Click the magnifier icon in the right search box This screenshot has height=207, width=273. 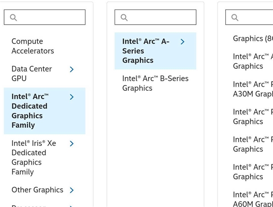[235, 17]
